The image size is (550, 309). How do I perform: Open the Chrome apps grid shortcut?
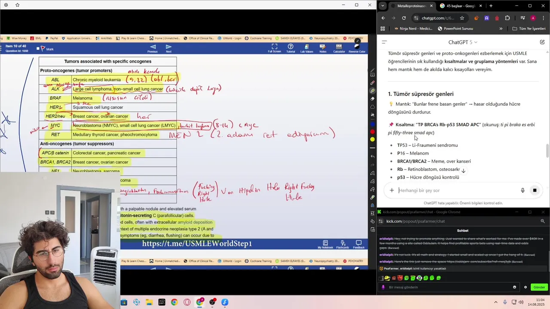click(383, 29)
